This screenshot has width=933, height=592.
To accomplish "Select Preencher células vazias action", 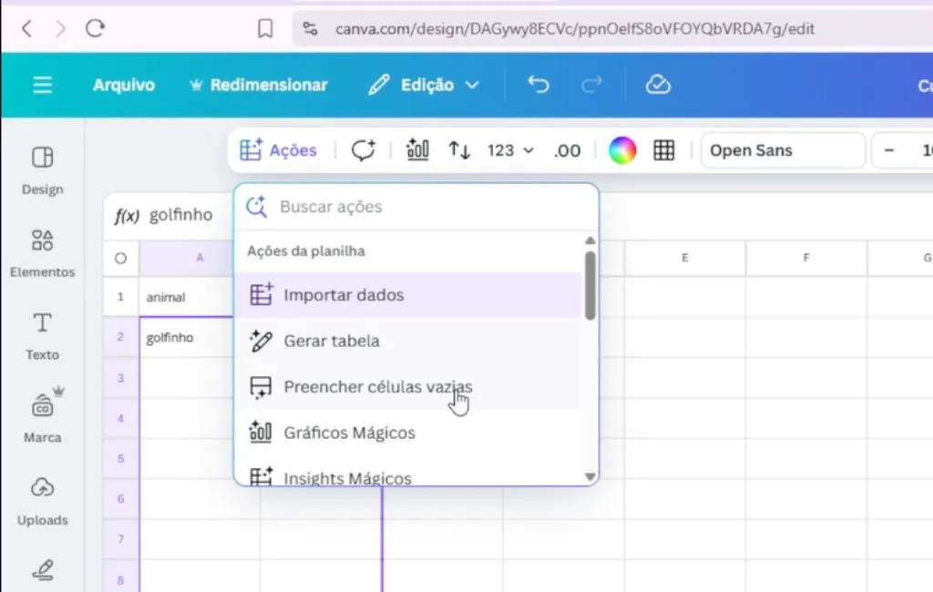I will [377, 387].
